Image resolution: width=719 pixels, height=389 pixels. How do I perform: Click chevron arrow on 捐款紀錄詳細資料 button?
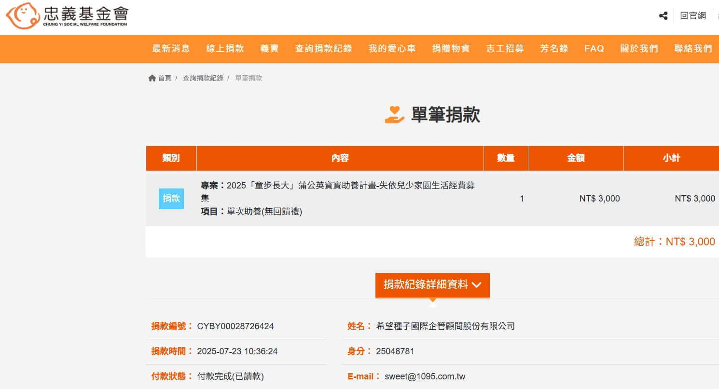(476, 285)
